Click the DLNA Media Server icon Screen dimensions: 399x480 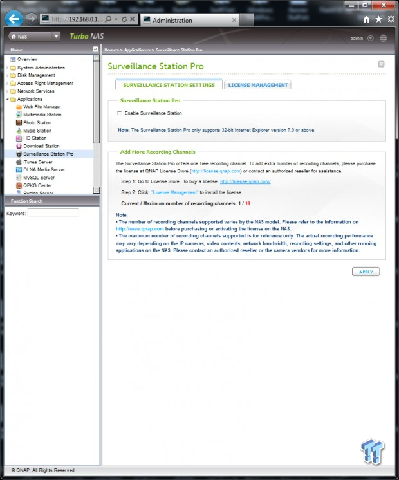pos(19,170)
